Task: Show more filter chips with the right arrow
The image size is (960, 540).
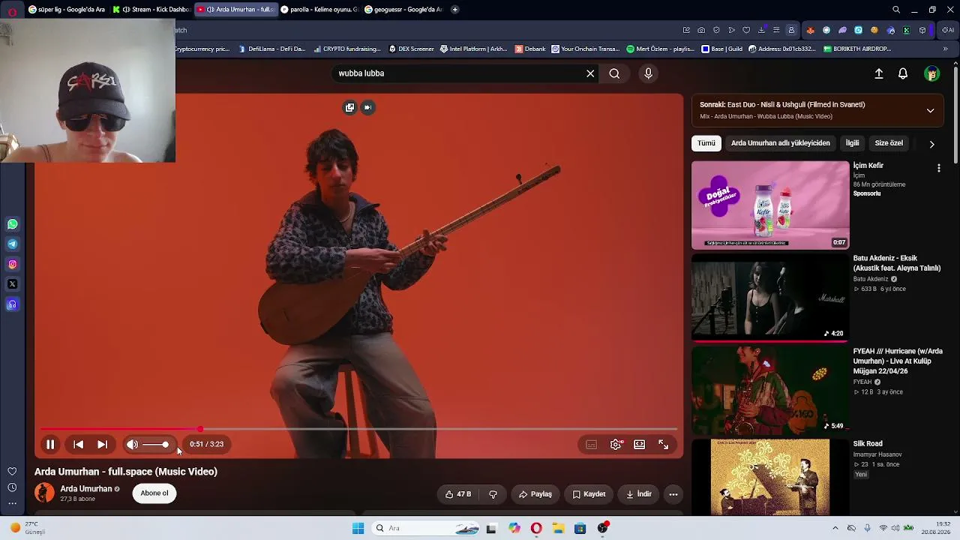Action: click(x=931, y=144)
